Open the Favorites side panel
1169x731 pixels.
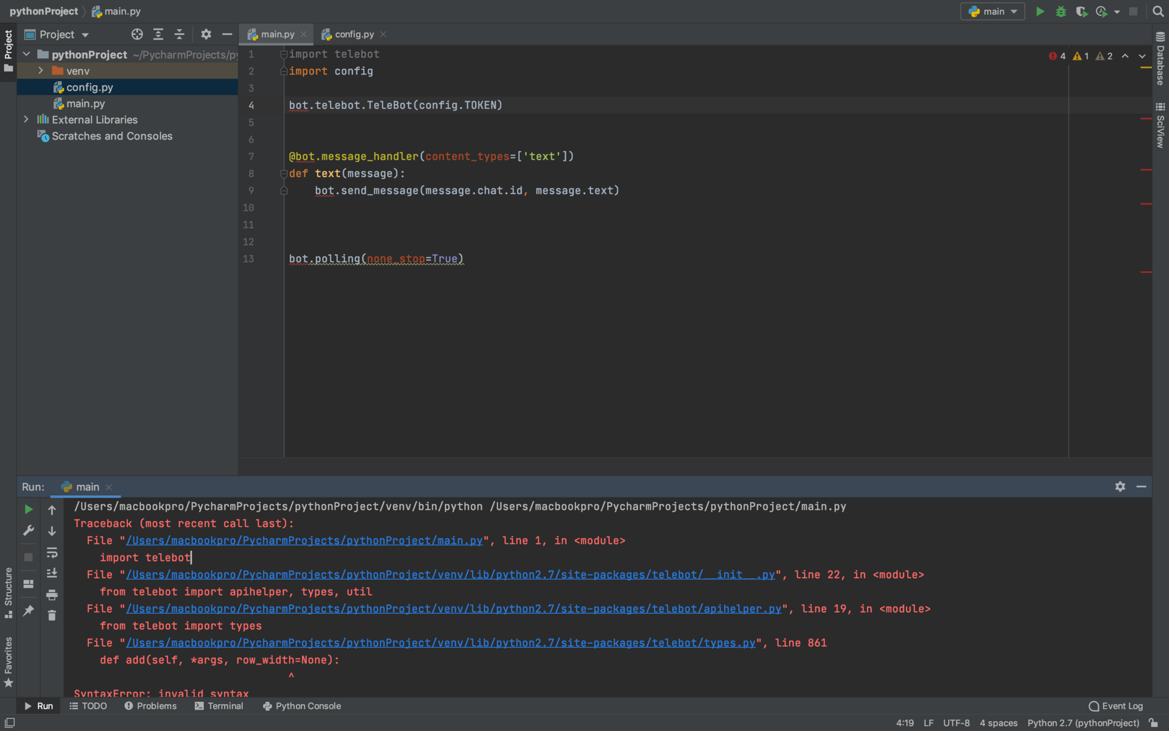tap(9, 662)
